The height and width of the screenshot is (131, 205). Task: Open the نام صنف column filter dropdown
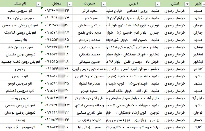38,4
